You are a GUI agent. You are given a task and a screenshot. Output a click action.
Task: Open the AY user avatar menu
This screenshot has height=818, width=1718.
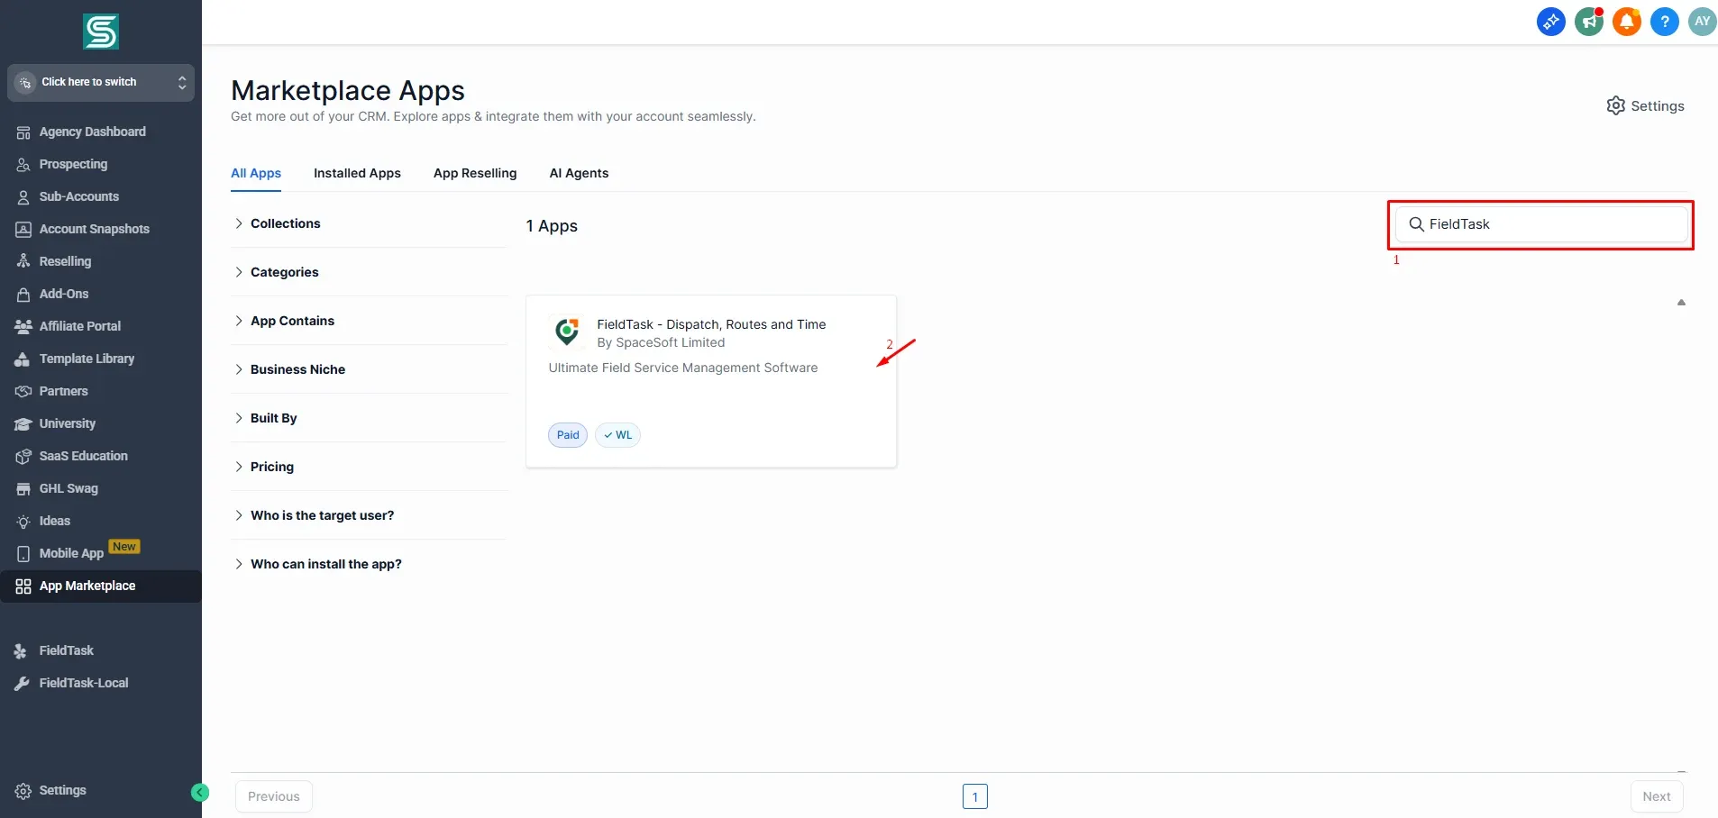coord(1703,22)
